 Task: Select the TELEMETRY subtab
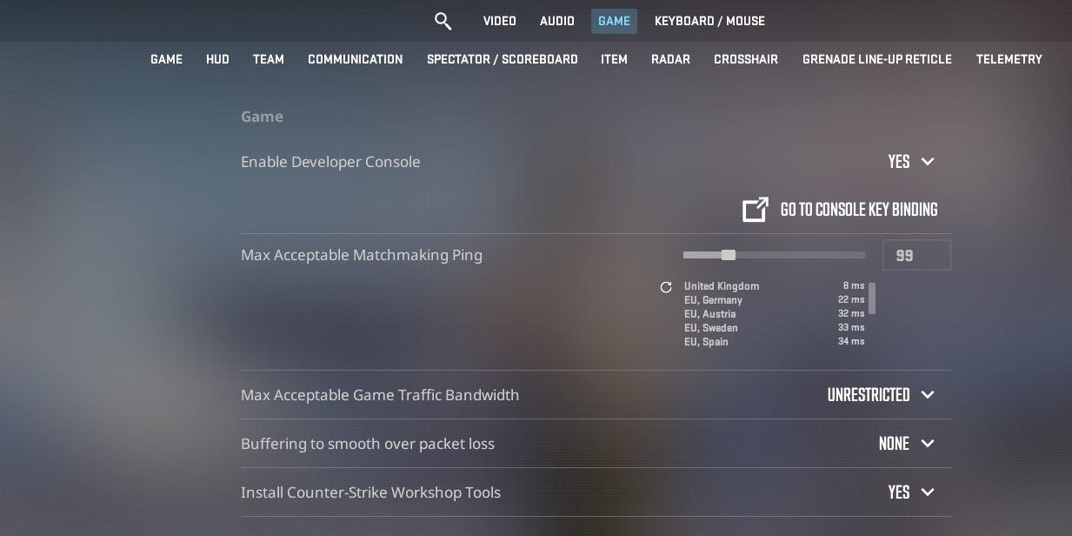(x=1009, y=59)
